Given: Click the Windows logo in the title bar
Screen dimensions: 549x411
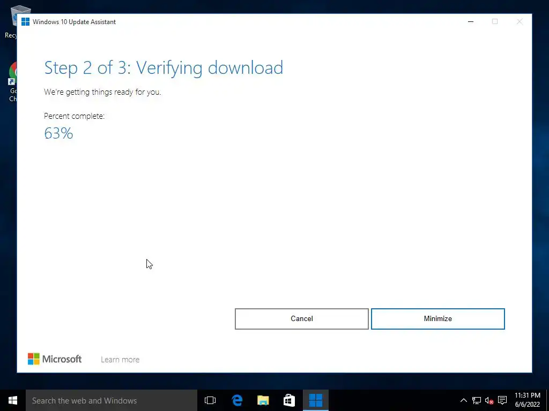Looking at the screenshot, I should click(x=26, y=21).
